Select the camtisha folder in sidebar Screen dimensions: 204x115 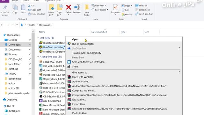click(x=13, y=69)
